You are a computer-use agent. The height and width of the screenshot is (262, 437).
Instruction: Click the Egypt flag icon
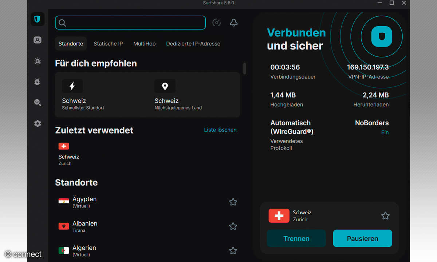64,202
